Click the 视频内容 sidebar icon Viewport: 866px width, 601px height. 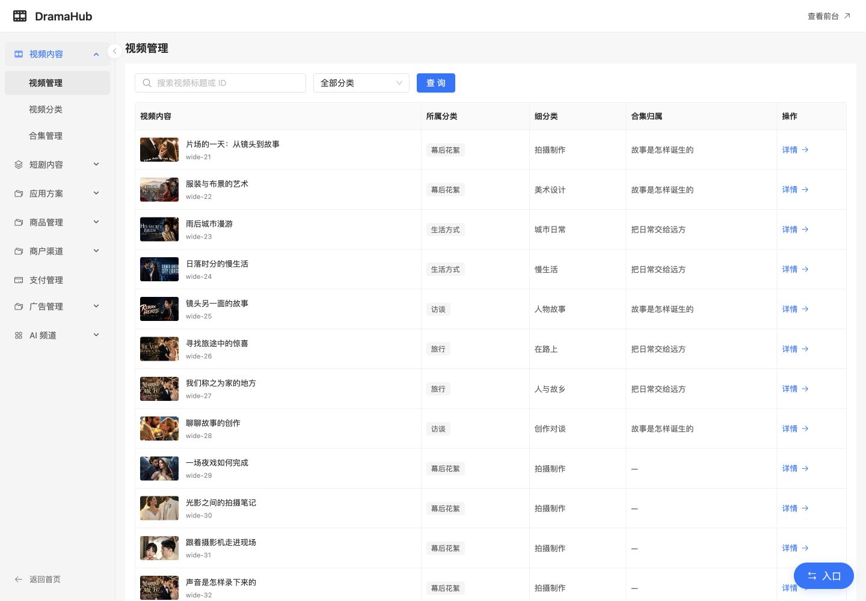[x=19, y=54]
